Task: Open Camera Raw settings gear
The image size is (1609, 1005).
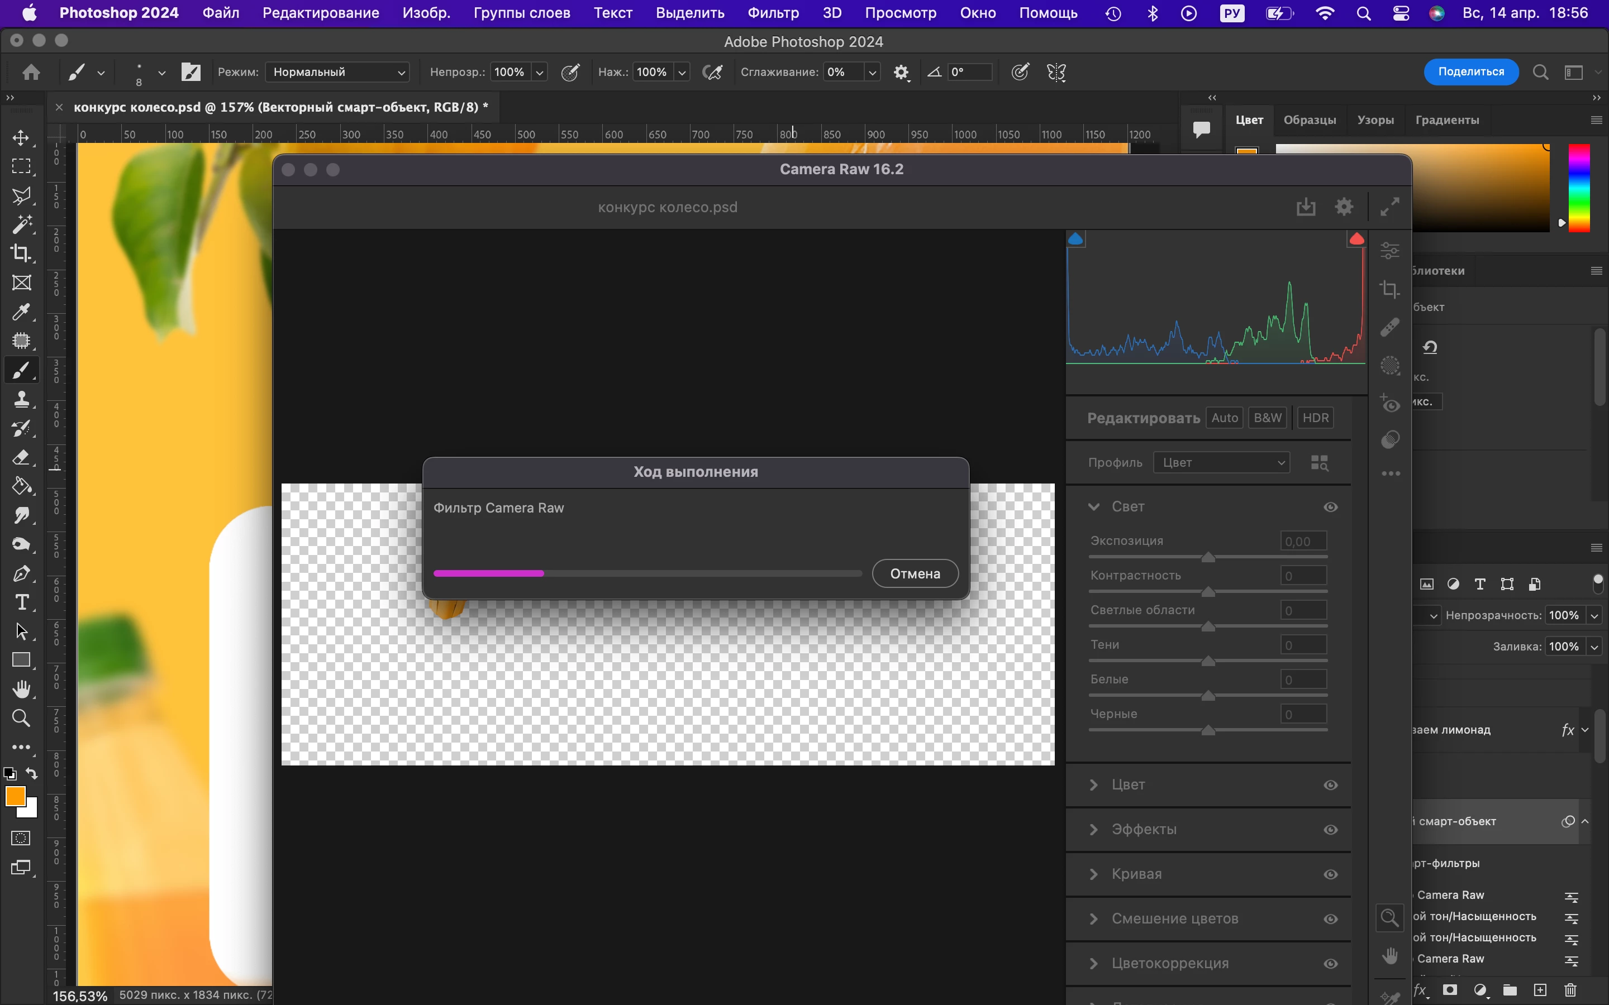Action: tap(1344, 207)
